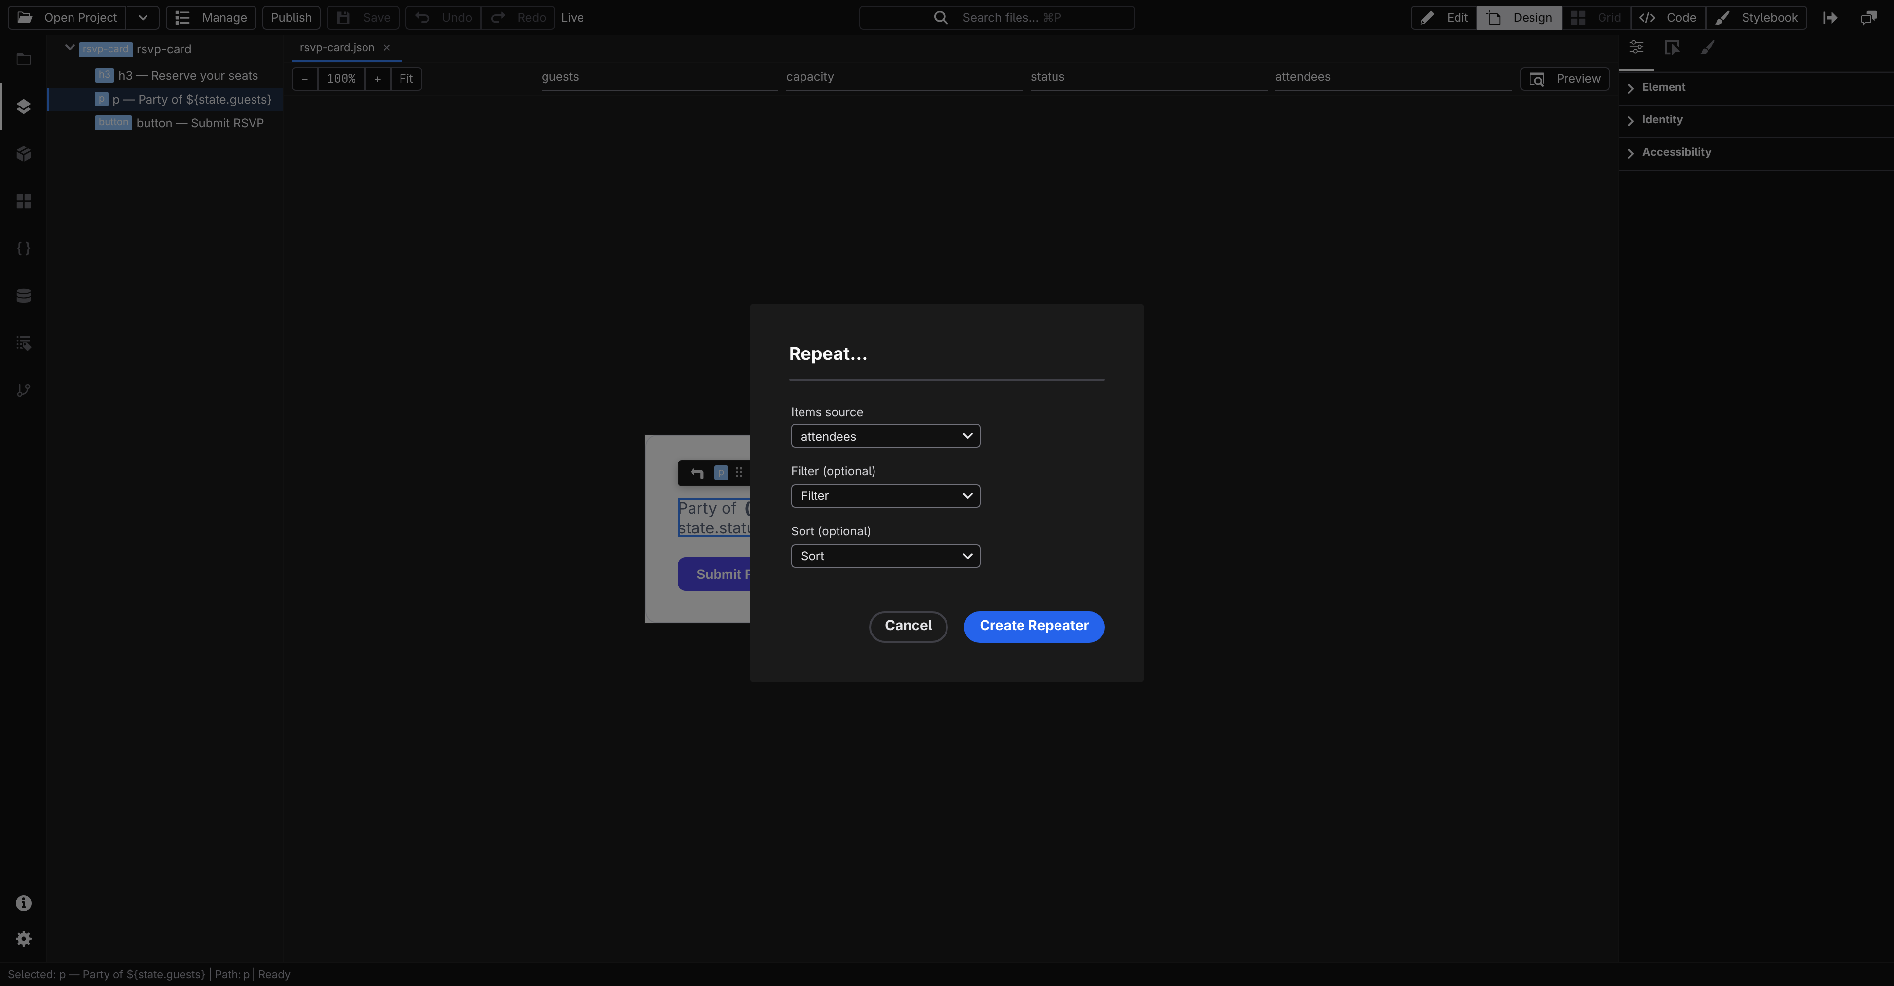Close the rsvp-card.json tab
1894x986 pixels.
pos(387,48)
